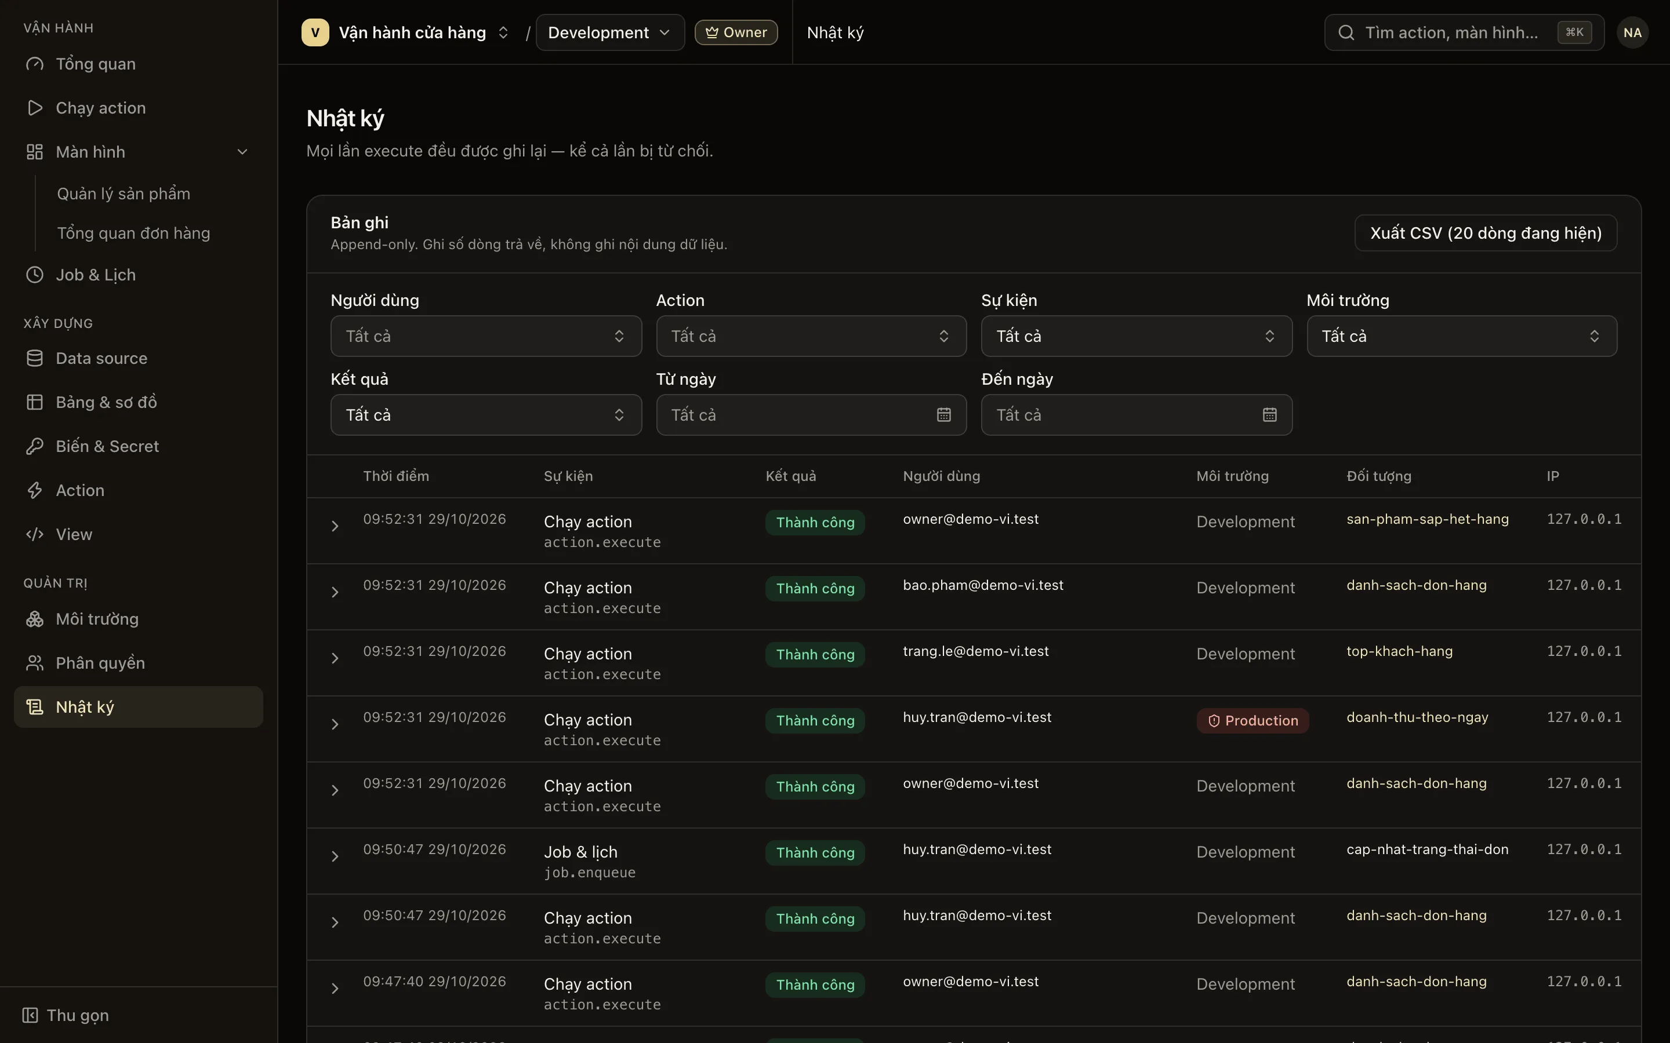Screen dimensions: 1670x1043
Task: Click the Data source database icon
Action: [x=35, y=359]
